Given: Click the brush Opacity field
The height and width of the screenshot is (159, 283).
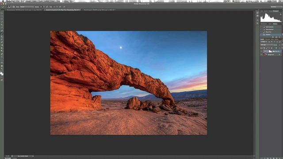Looking at the screenshot, I should 41,7.
